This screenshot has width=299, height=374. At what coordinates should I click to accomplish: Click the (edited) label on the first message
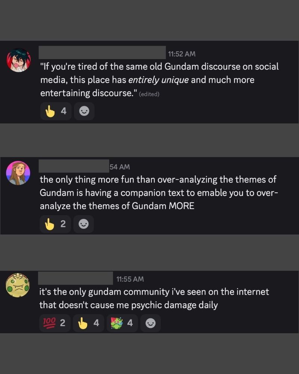(x=149, y=94)
